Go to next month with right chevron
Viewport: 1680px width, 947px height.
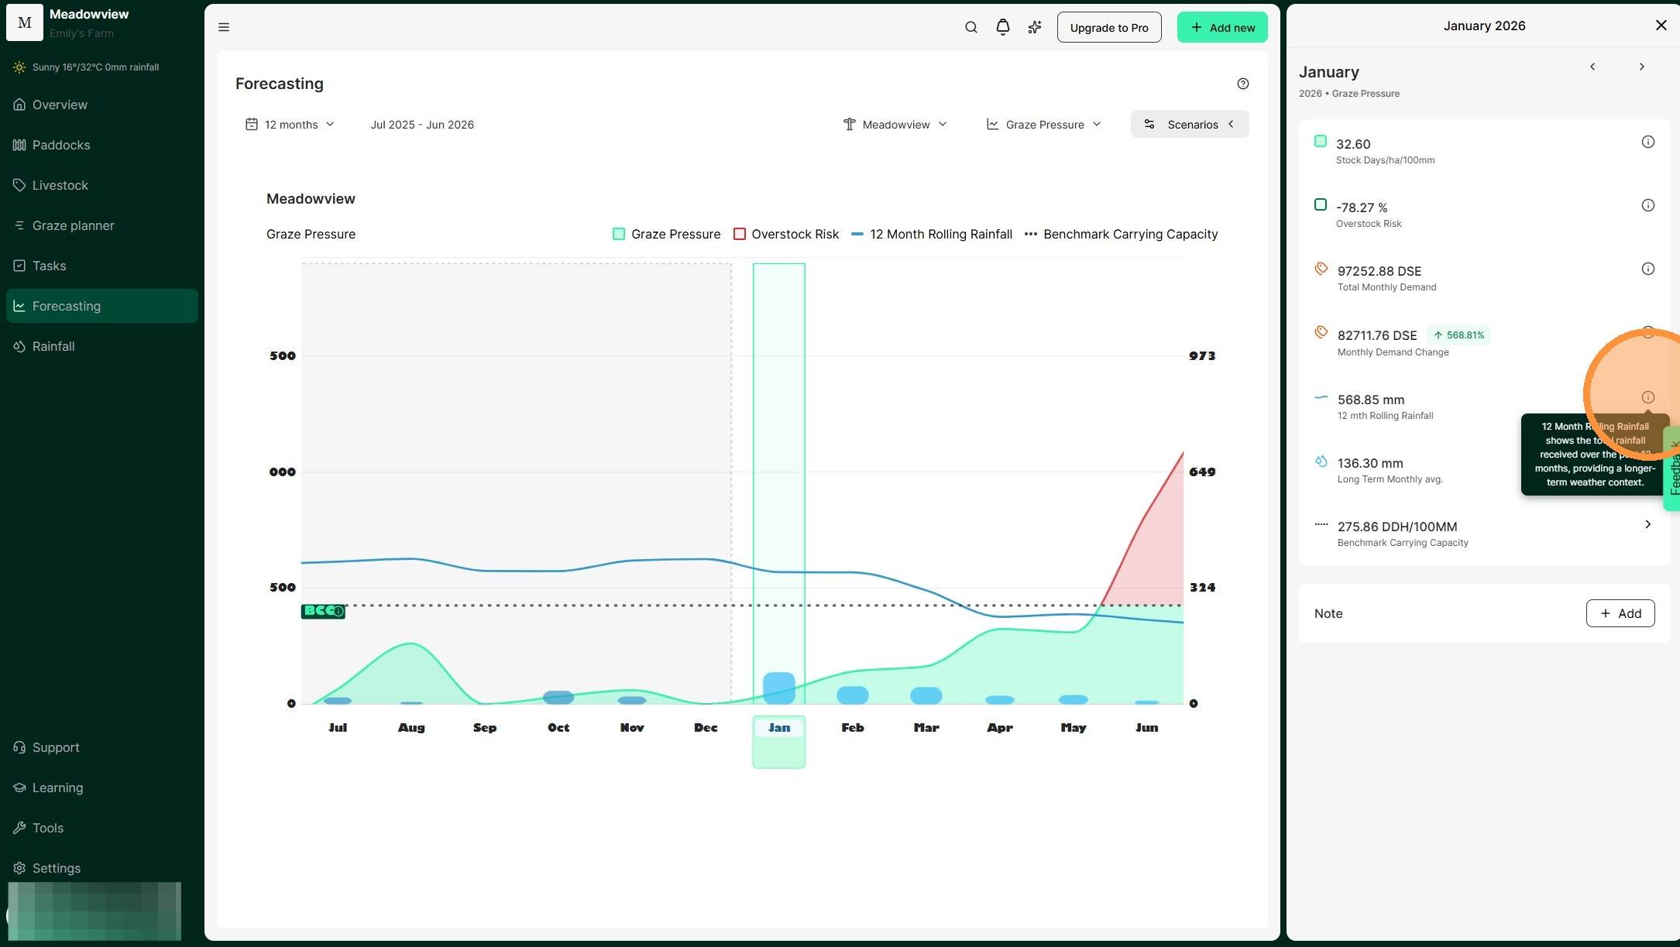1641,67
